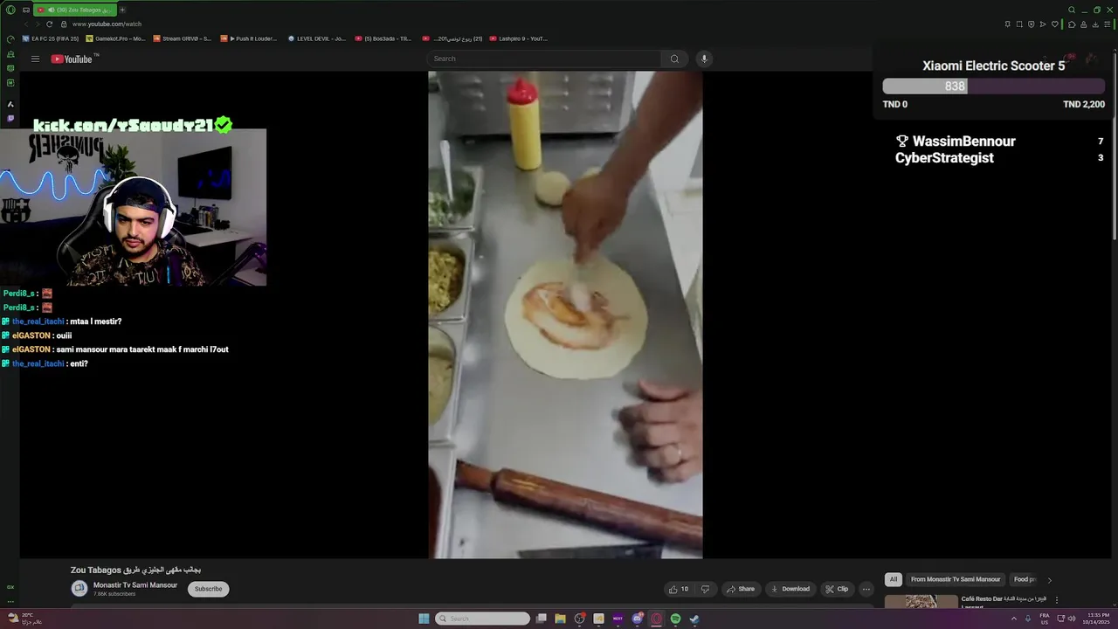Viewport: 1118px width, 629px height.
Task: Open Steam from the taskbar
Action: coord(694,619)
